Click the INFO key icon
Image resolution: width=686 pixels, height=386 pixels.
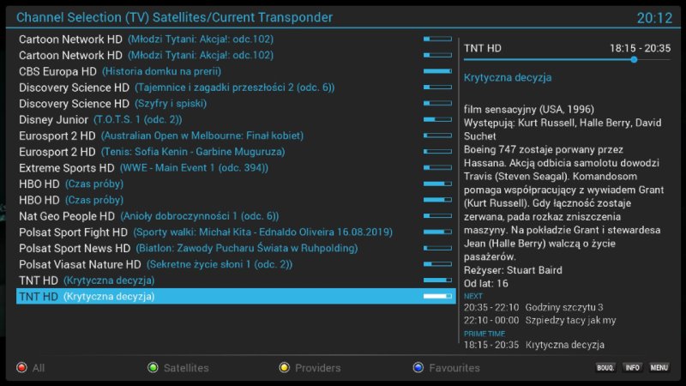click(632, 367)
